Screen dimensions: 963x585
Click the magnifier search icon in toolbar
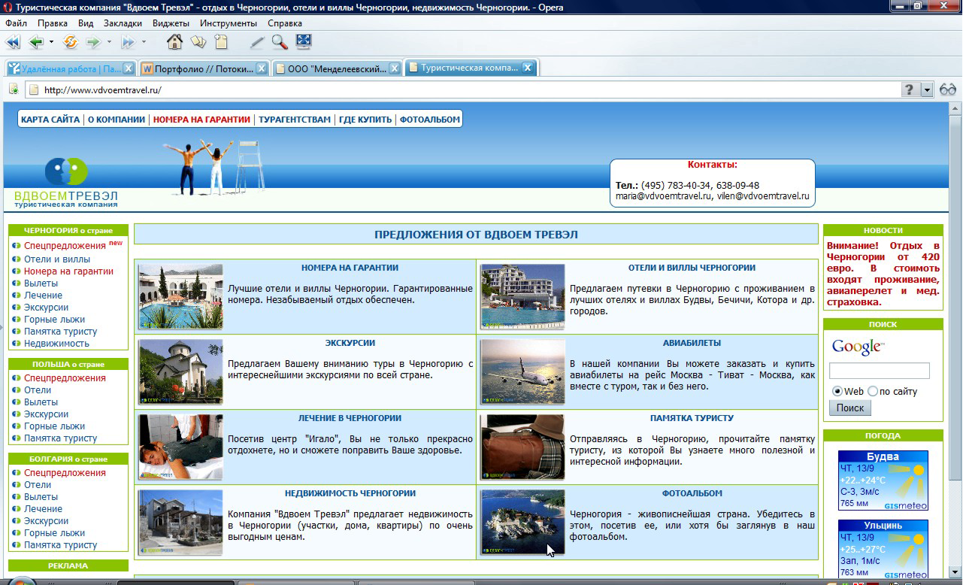point(280,42)
